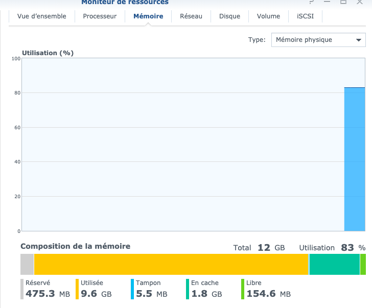Go to the Réseau tab

tap(191, 16)
